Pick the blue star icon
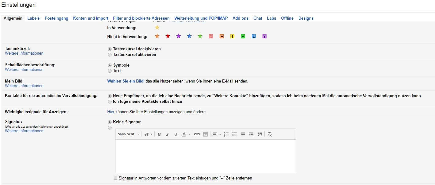 [x=189, y=36]
